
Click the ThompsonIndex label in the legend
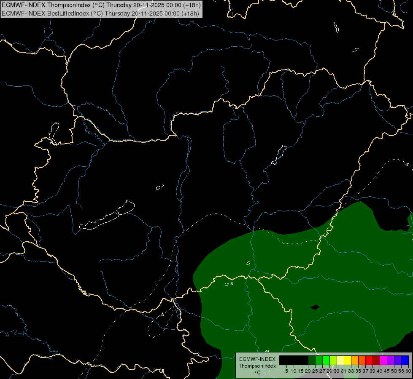tap(257, 366)
